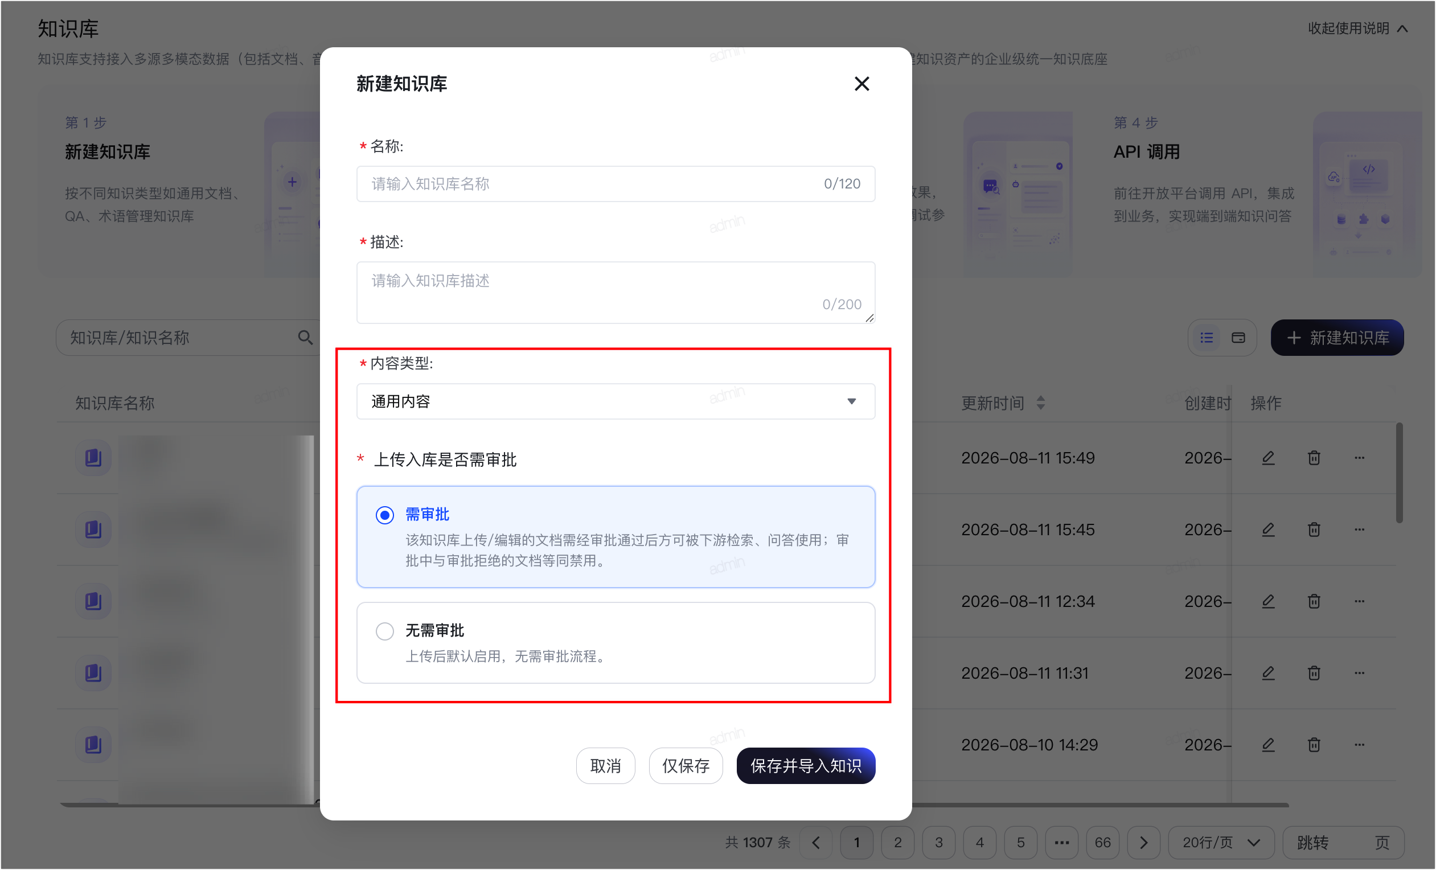The image size is (1436, 870).
Task: Click the search magnifier icon
Action: [305, 338]
